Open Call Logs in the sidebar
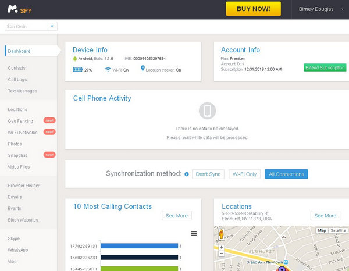Screen dimensions: 349x271 point(17,80)
